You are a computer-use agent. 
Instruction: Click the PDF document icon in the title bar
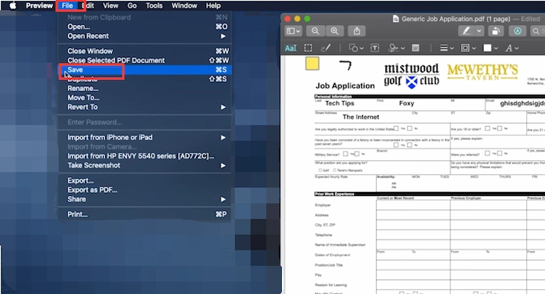tap(396, 19)
